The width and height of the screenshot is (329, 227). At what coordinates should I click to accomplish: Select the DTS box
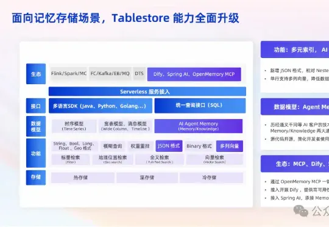tap(139, 74)
